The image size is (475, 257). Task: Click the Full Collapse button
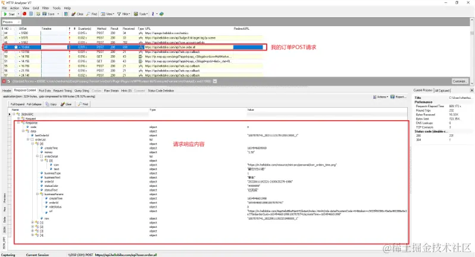coord(34,104)
